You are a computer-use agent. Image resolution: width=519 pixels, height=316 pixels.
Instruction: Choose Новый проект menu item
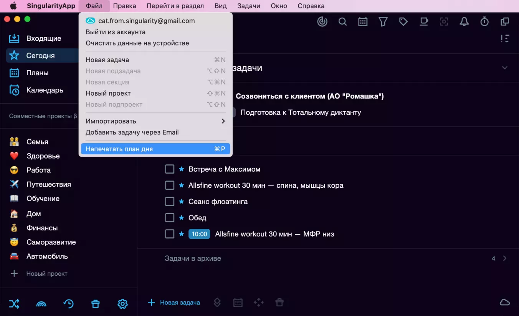tap(155, 93)
